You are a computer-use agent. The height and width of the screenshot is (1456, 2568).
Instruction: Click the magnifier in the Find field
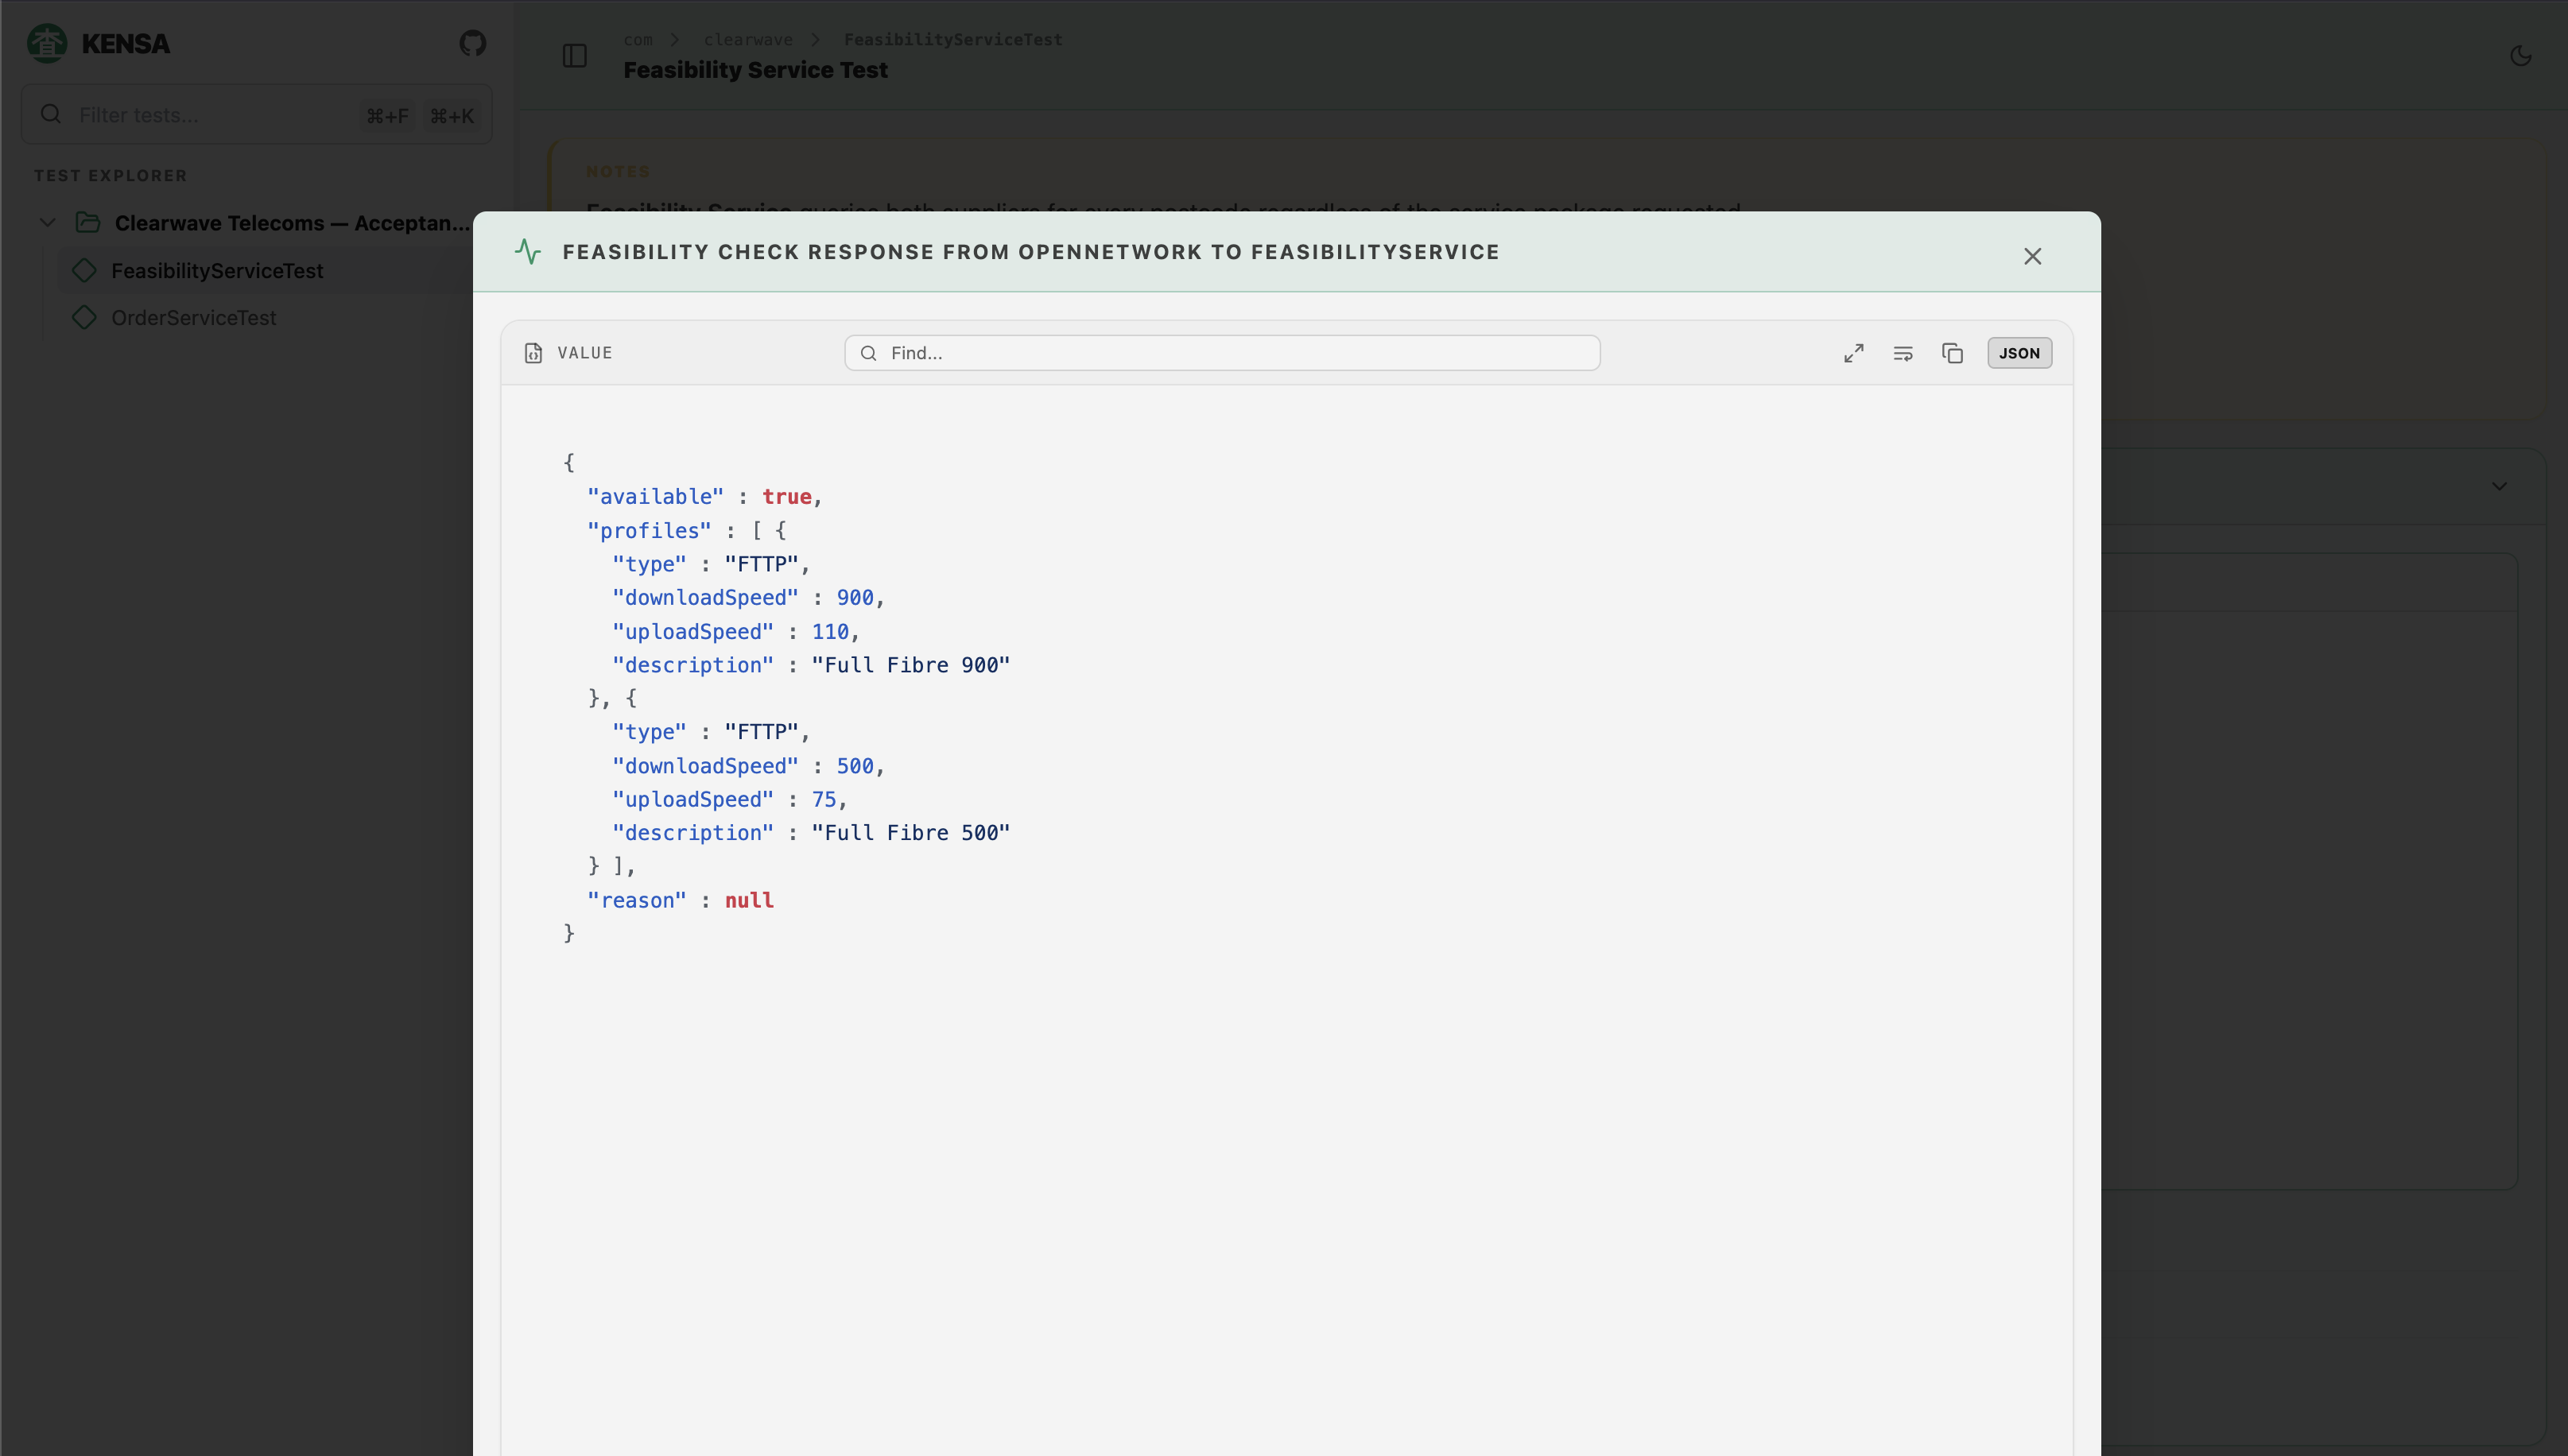pos(868,352)
